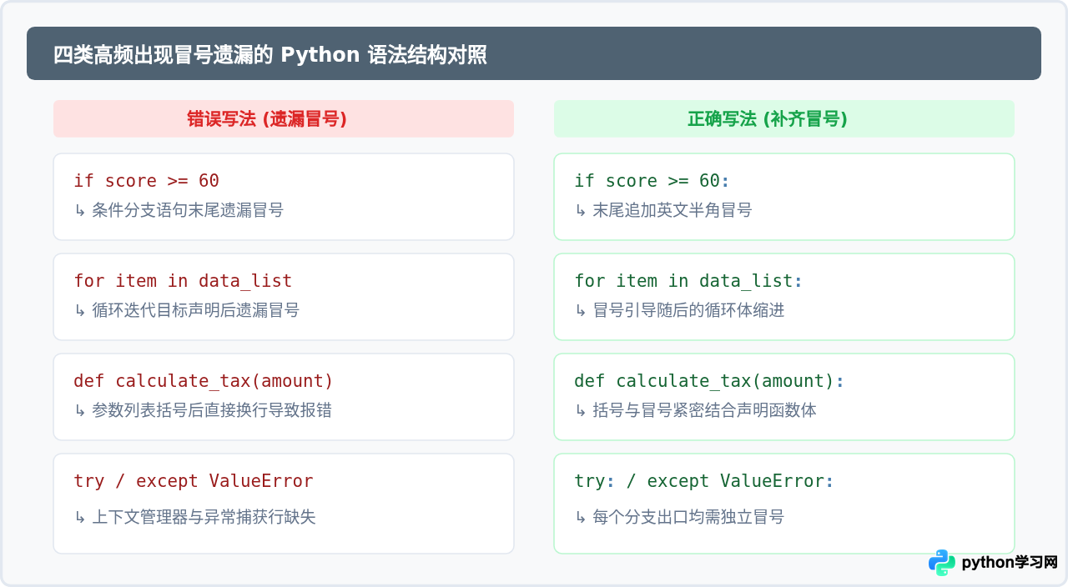This screenshot has width=1068, height=587.
Task: Click the code 'try / except ValueError' without colons
Action: [194, 481]
